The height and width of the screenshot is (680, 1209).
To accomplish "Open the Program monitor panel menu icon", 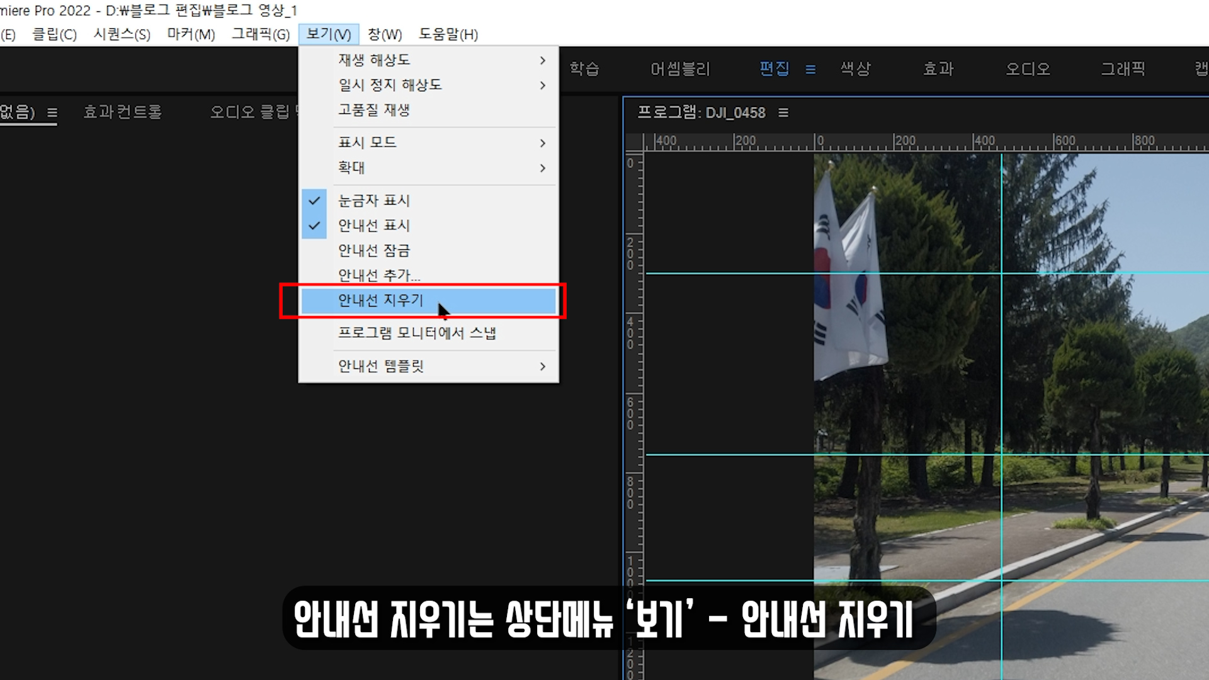I will pyautogui.click(x=783, y=113).
